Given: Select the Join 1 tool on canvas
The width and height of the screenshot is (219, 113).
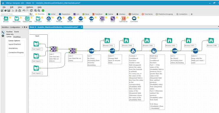Looking at the screenshot, I should [x=53, y=49].
